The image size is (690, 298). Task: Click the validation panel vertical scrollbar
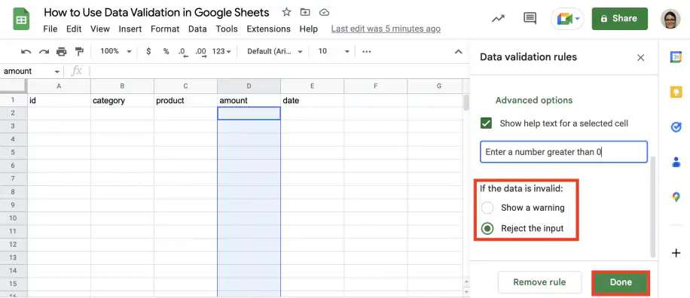[x=652, y=207]
